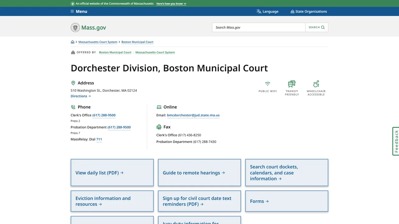Open the Language menu

tap(267, 12)
